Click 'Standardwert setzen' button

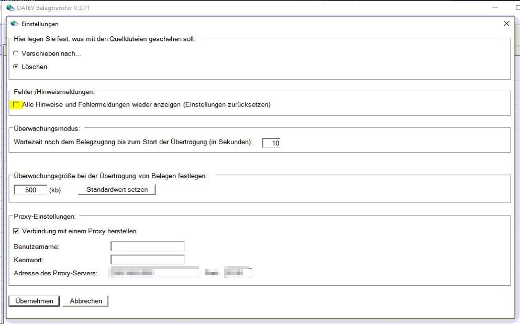pyautogui.click(x=117, y=190)
